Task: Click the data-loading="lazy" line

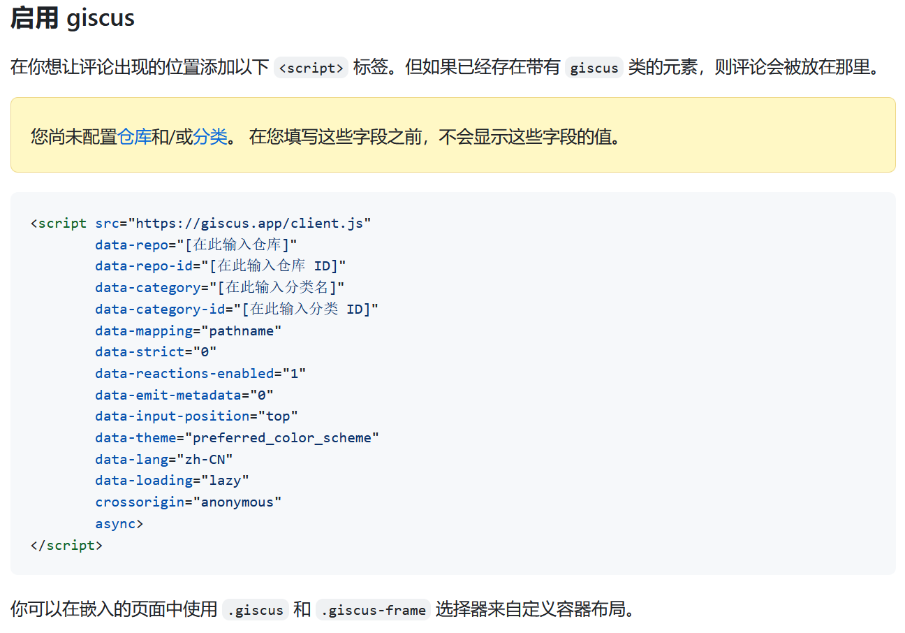Action: click(172, 480)
